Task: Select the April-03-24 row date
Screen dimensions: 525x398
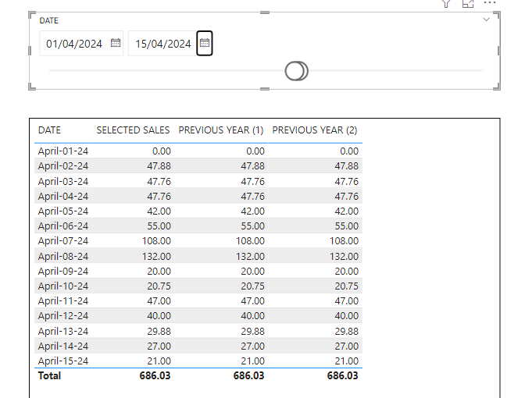Action: pos(63,181)
